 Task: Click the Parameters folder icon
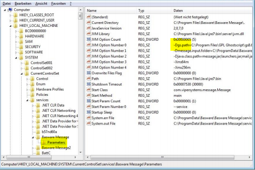click(x=43, y=143)
